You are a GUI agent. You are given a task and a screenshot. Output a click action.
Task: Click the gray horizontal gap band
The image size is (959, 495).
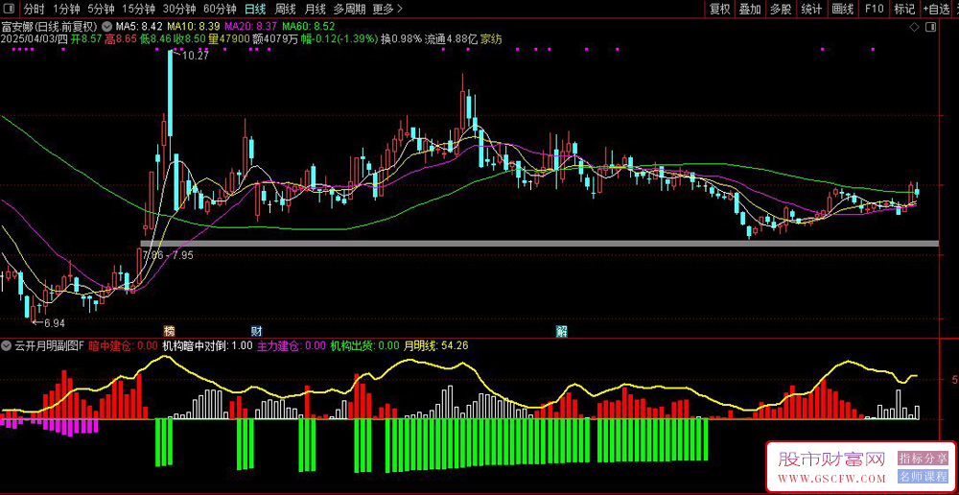coord(539,244)
